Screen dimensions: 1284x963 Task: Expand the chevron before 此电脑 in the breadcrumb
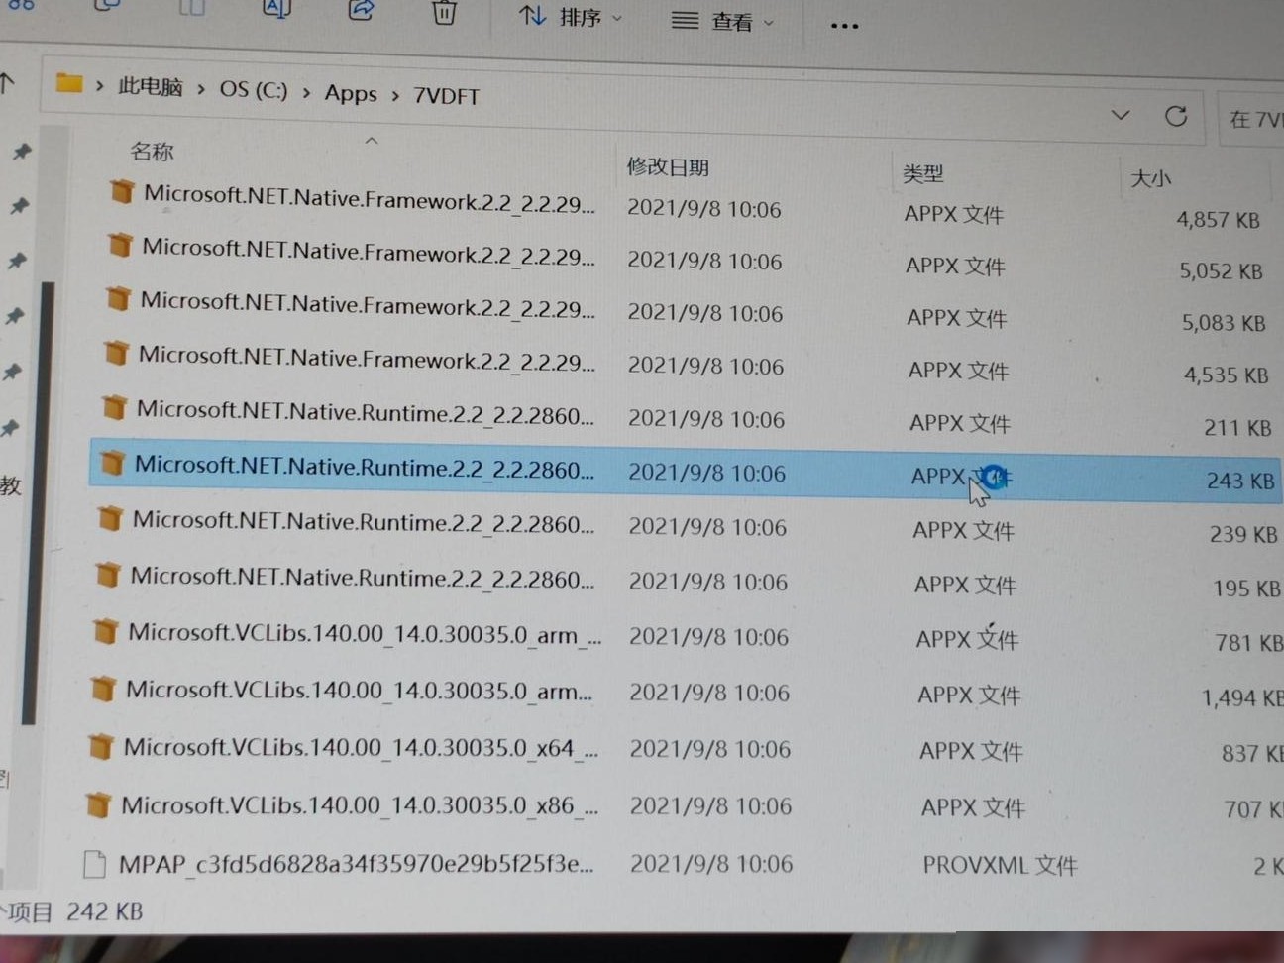99,86
